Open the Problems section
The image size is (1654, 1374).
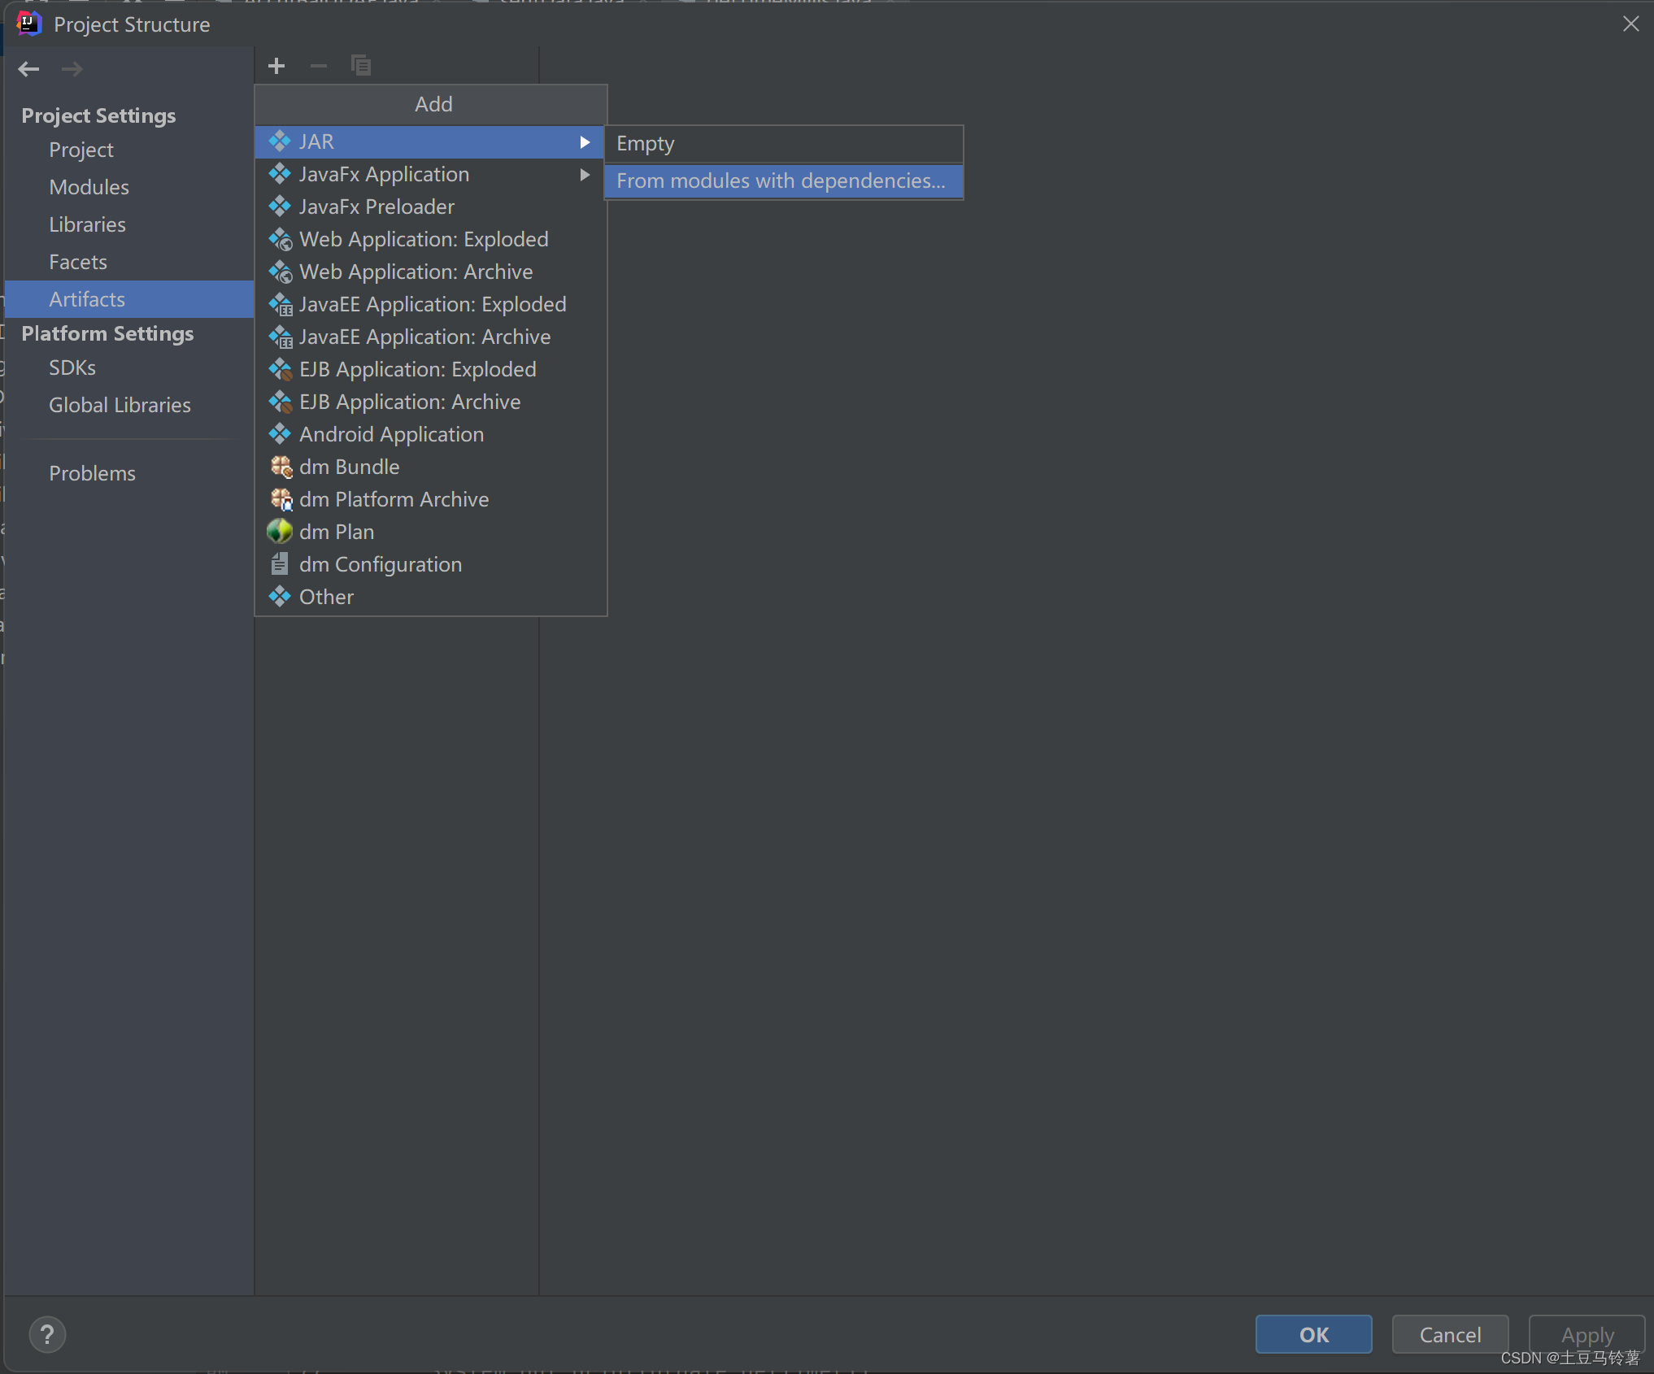(x=92, y=473)
